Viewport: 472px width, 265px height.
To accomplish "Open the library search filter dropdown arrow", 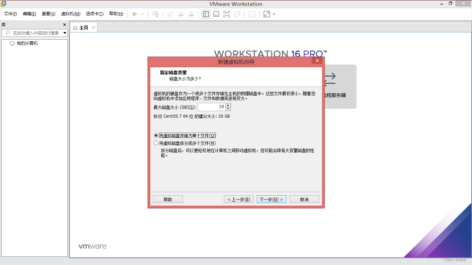I will coord(65,33).
